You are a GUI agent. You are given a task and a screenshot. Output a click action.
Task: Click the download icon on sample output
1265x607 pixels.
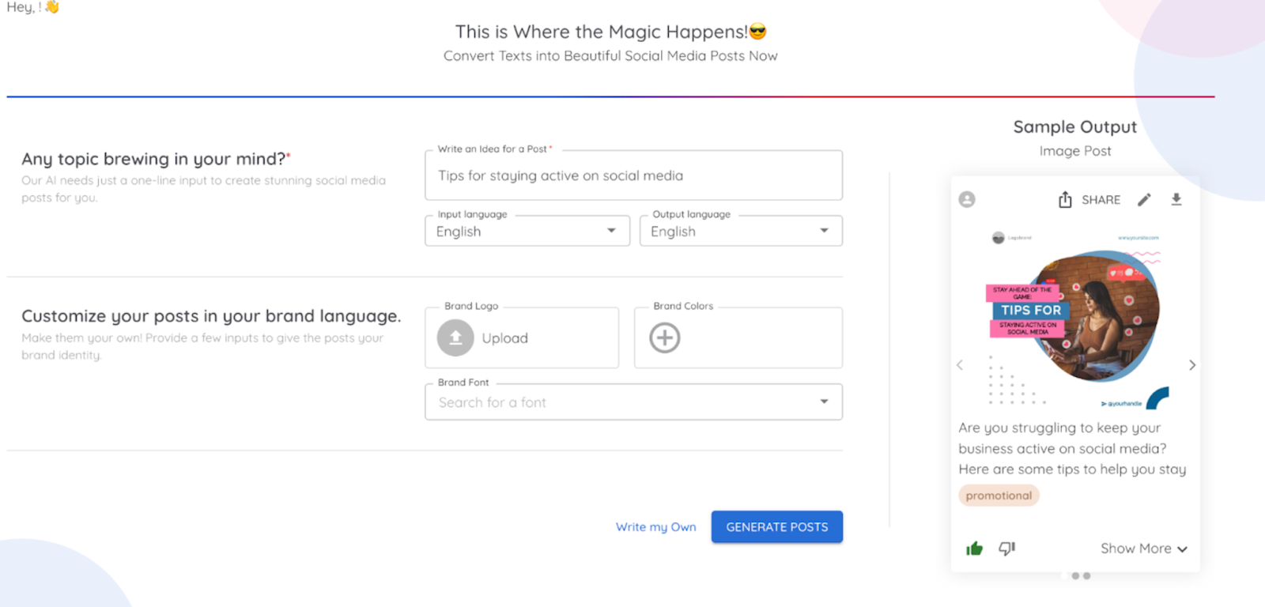click(x=1176, y=199)
